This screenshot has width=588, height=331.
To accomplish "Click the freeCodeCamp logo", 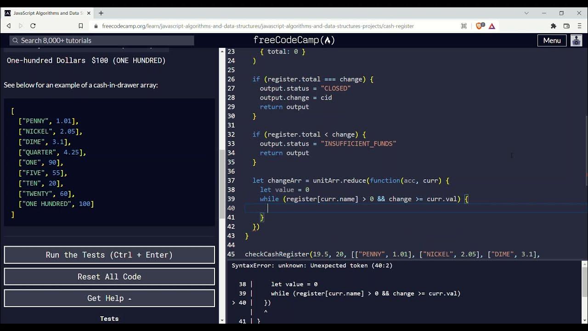I will (x=294, y=40).
